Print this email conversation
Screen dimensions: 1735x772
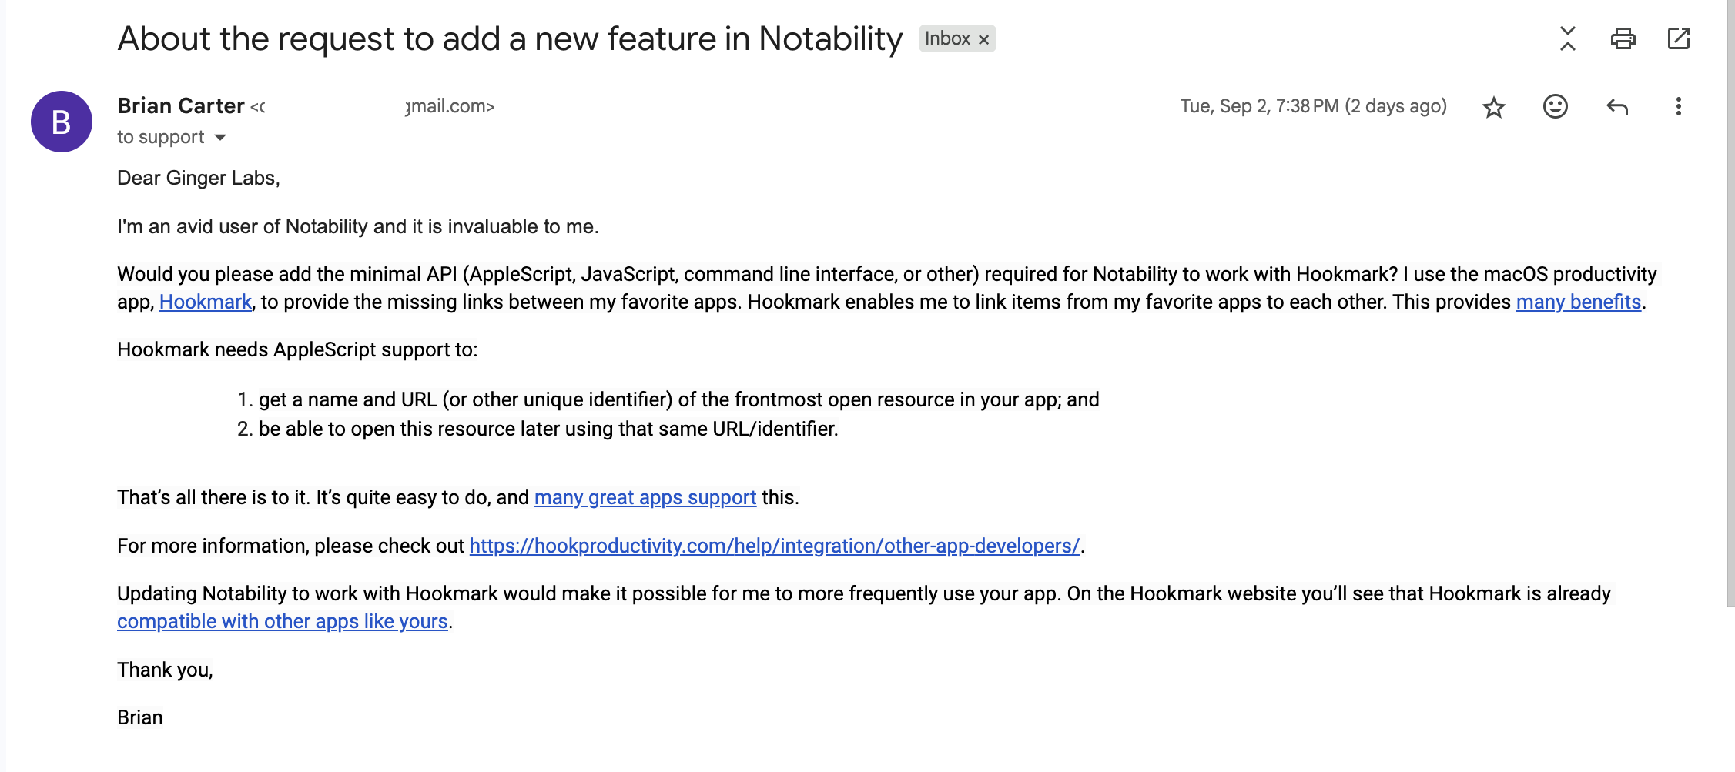click(x=1623, y=38)
